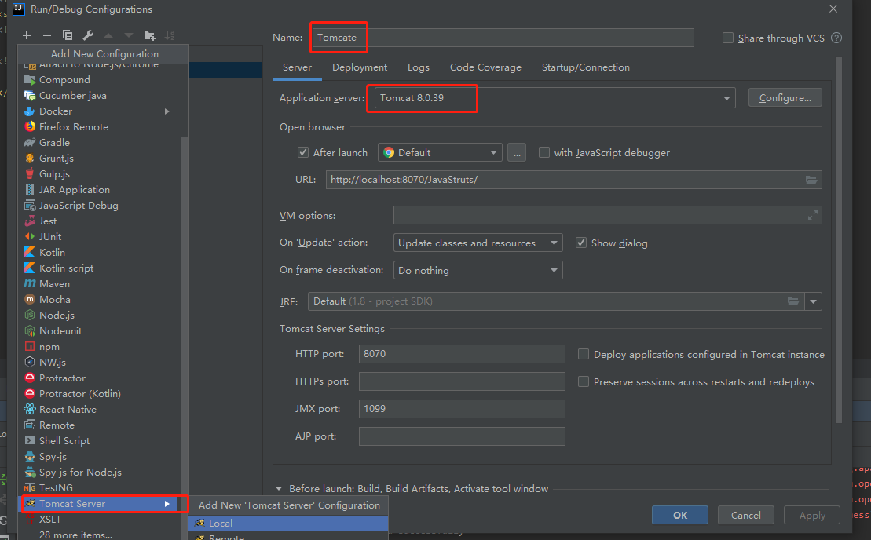Switch to the Deployment tab
This screenshot has width=871, height=540.
[360, 67]
